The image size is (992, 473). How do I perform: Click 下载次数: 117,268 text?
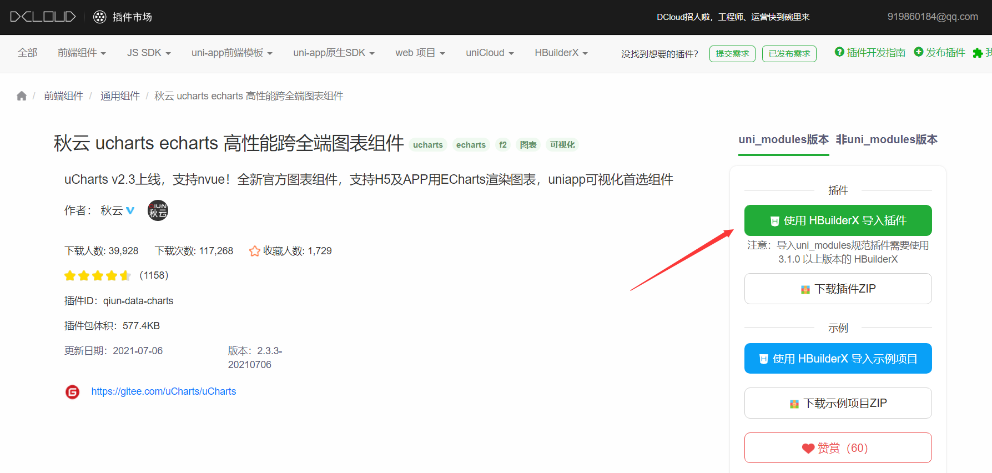[x=194, y=251]
